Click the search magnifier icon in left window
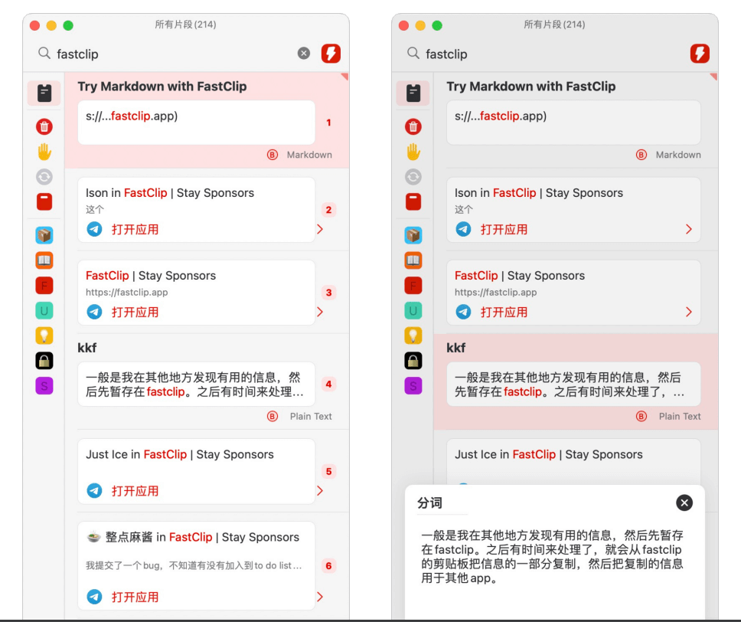 (x=44, y=53)
